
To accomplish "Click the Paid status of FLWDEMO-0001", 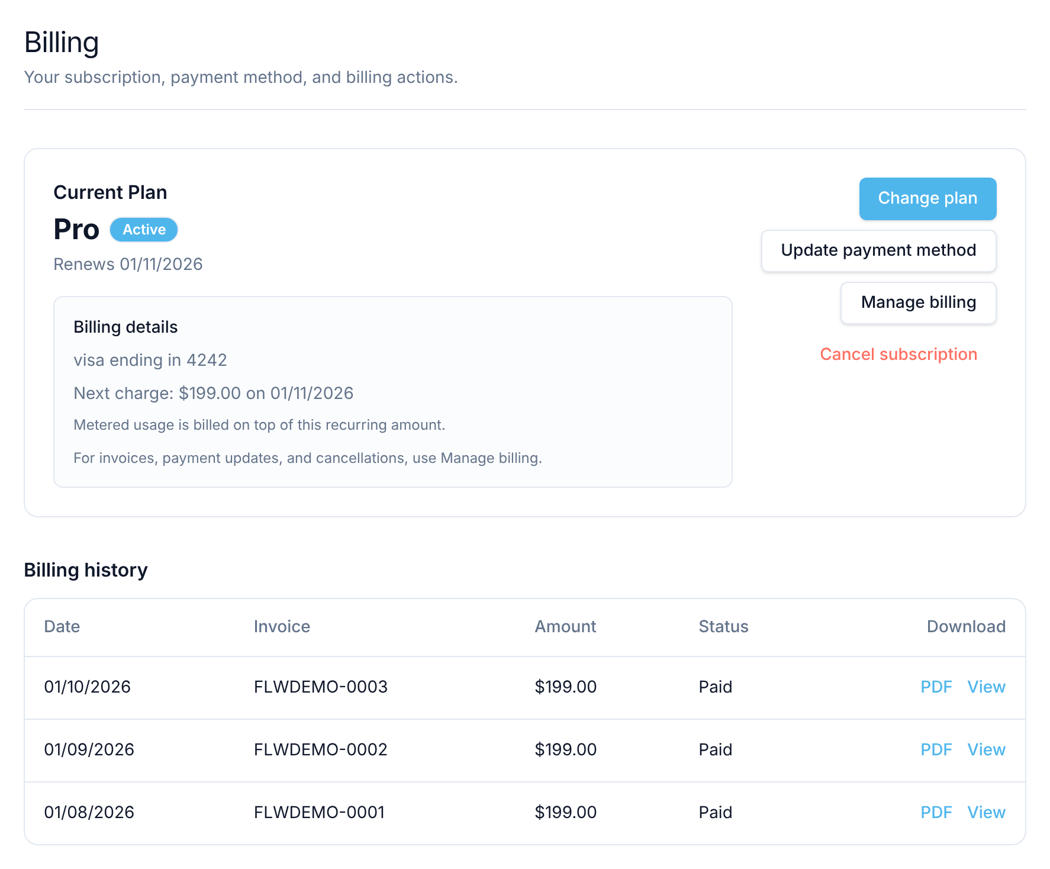I will click(x=716, y=812).
